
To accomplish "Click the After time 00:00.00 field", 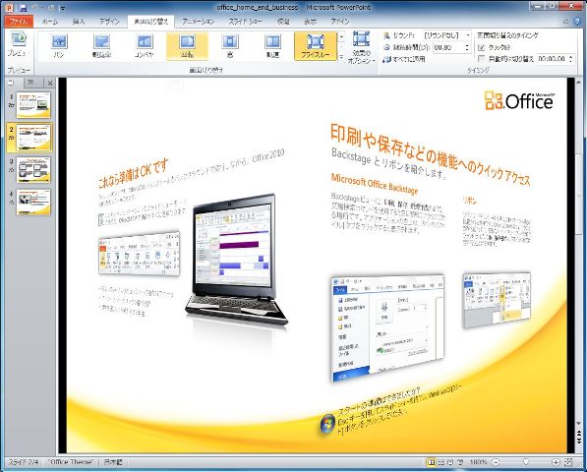I will pos(552,59).
